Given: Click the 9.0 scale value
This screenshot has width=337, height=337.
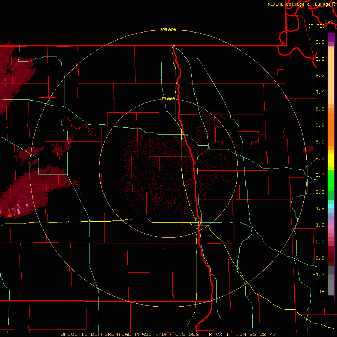Looking at the screenshot, I should point(320,59).
